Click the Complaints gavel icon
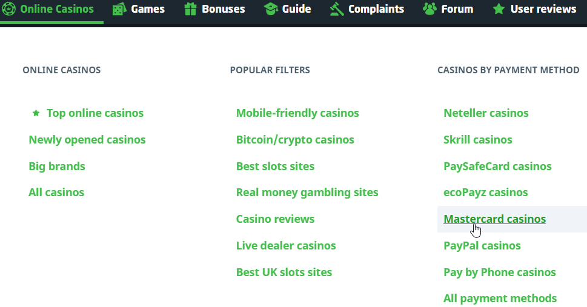This screenshot has width=587, height=307. pyautogui.click(x=337, y=9)
